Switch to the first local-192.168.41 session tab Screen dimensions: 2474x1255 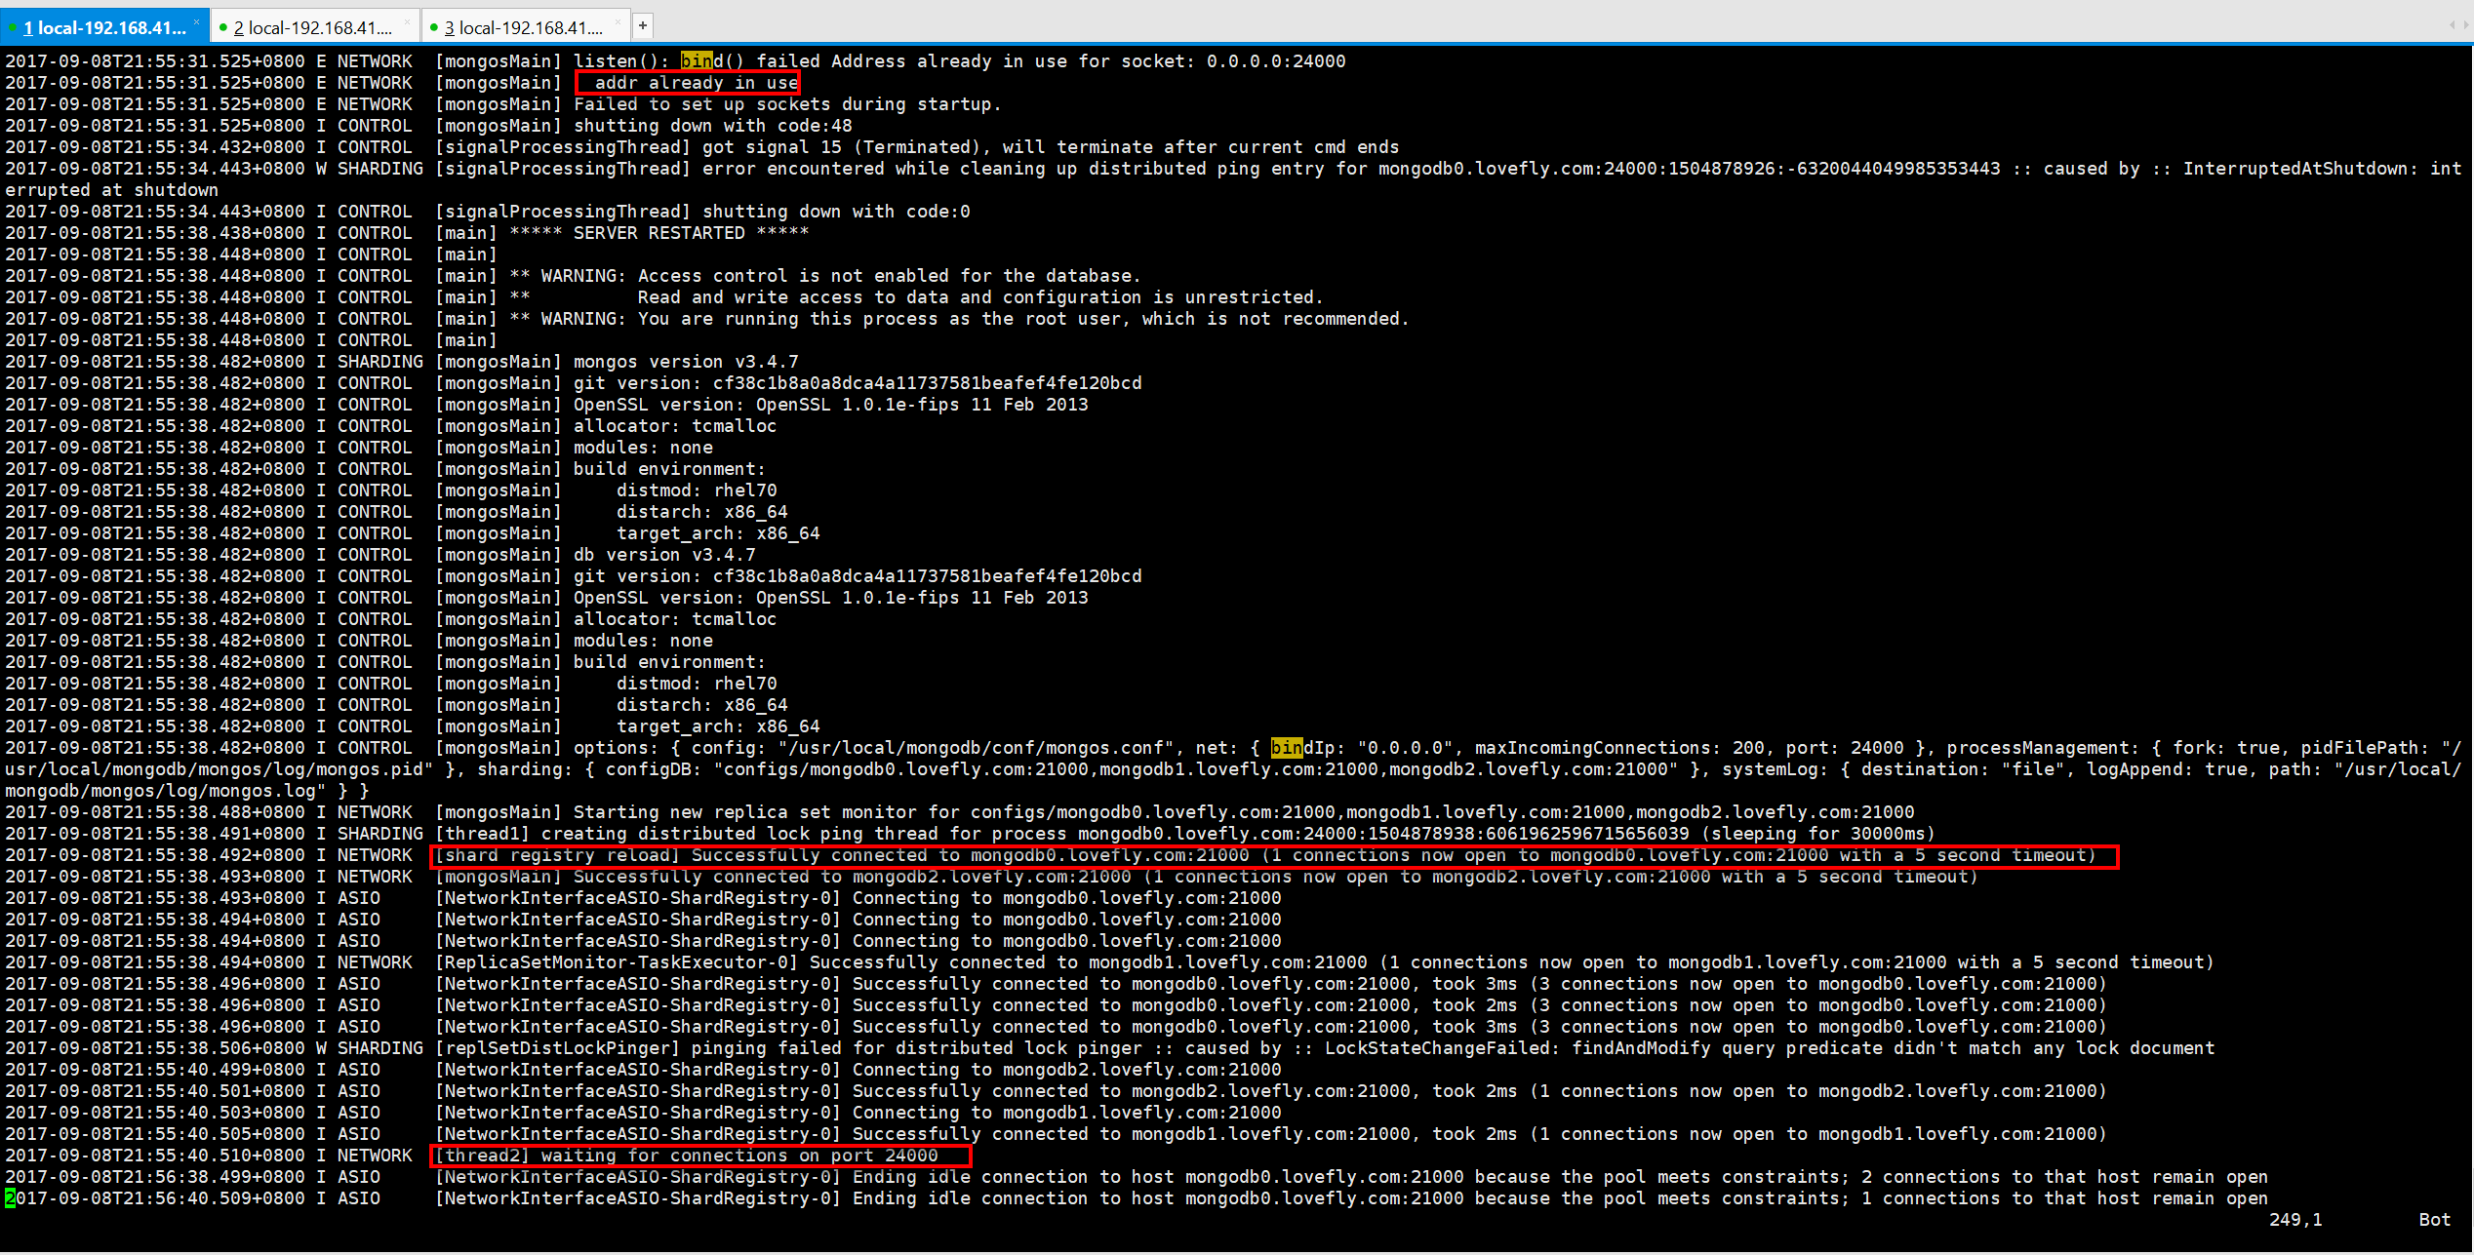pos(105,27)
